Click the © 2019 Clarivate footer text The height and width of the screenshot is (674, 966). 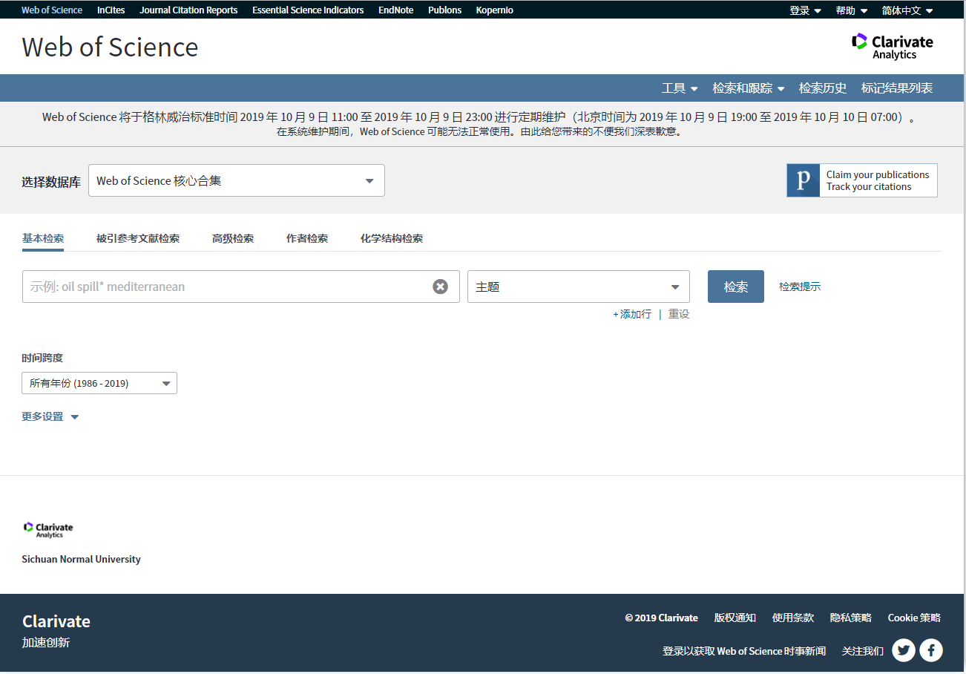[662, 618]
